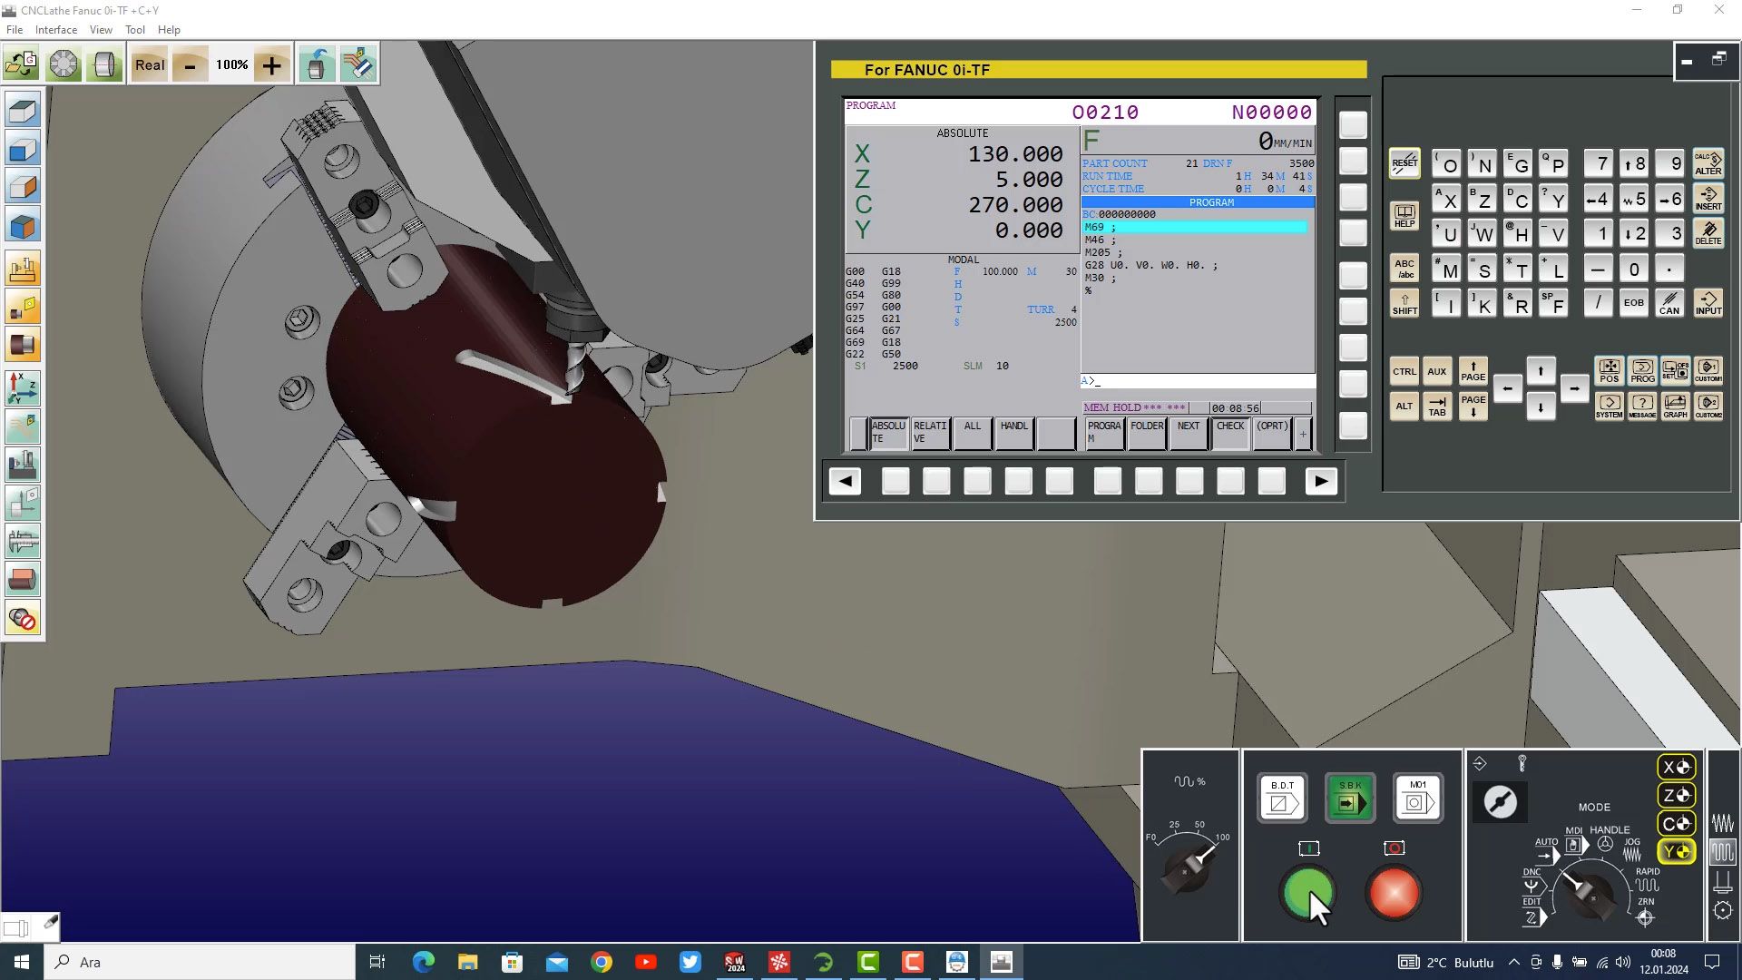This screenshot has height=980, width=1742.
Task: Click the POS function key
Action: point(1609,370)
